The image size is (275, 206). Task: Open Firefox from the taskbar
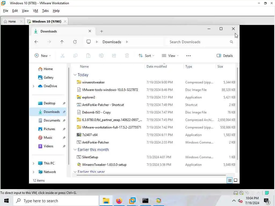click(119, 201)
